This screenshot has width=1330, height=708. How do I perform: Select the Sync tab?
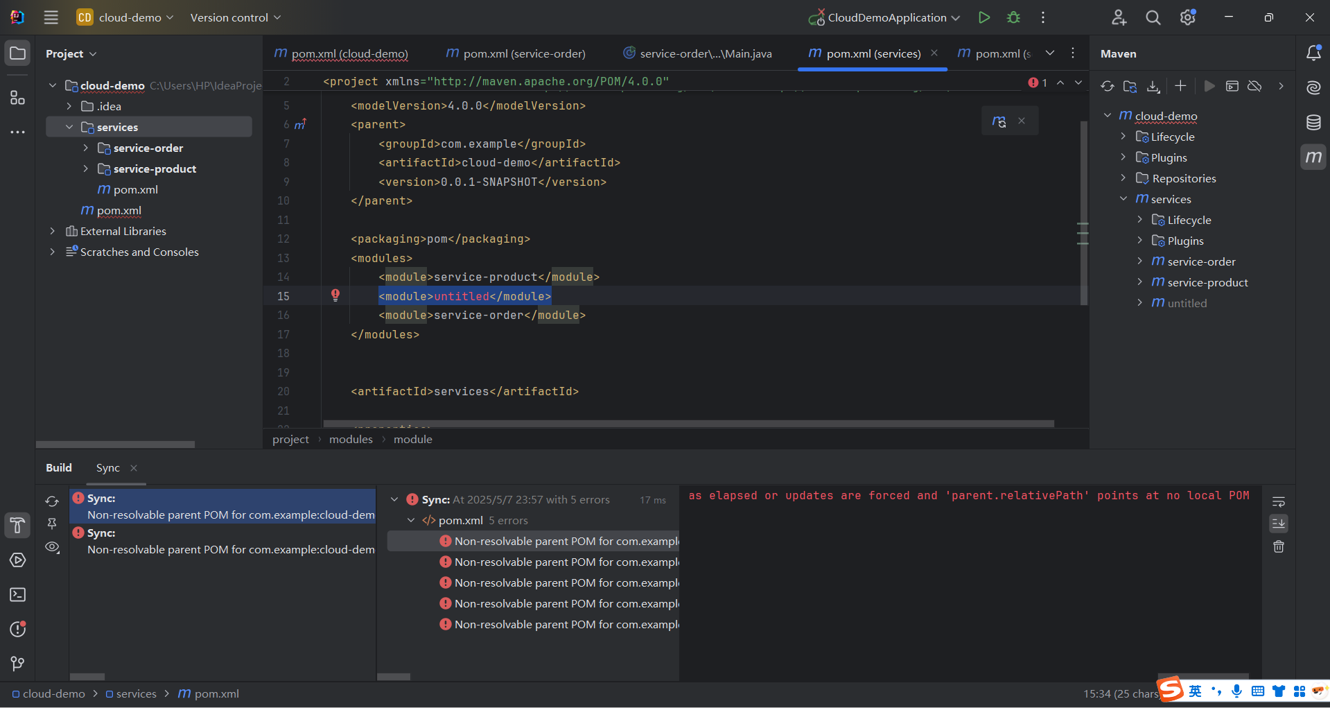click(108, 467)
